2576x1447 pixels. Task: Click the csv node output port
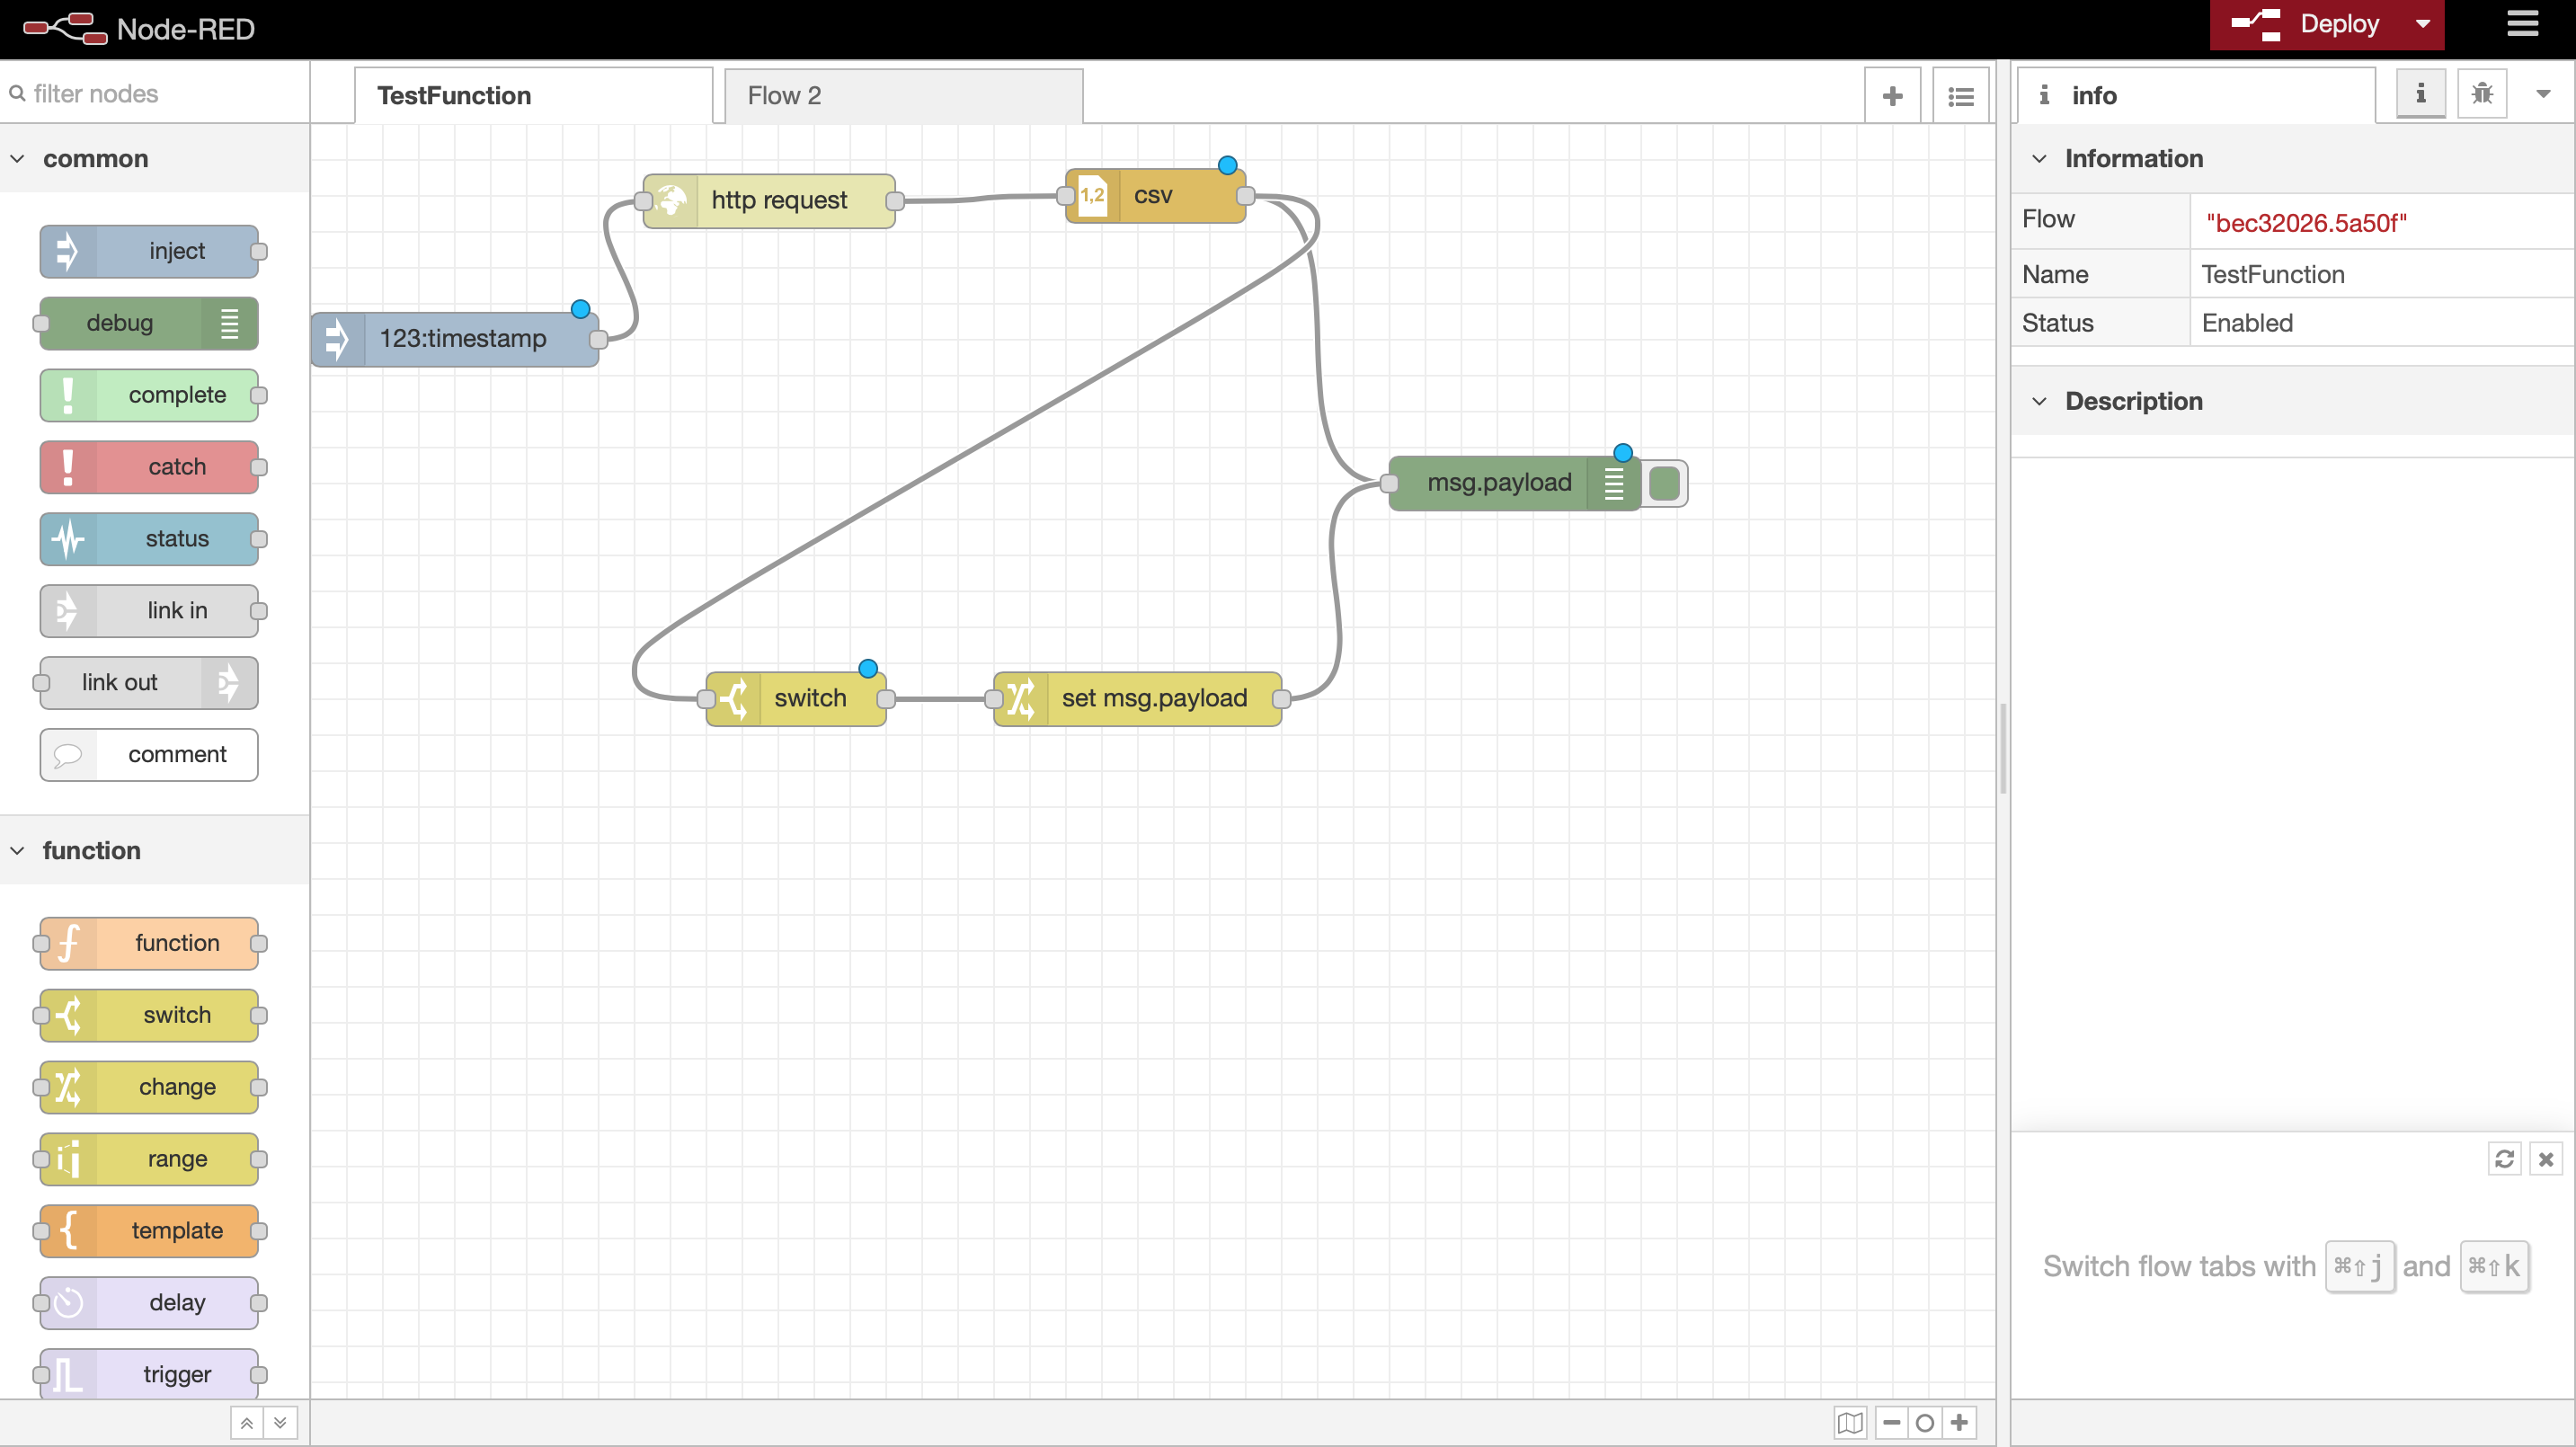pyautogui.click(x=1246, y=196)
